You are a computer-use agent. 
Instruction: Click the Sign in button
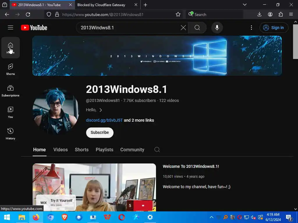click(274, 28)
